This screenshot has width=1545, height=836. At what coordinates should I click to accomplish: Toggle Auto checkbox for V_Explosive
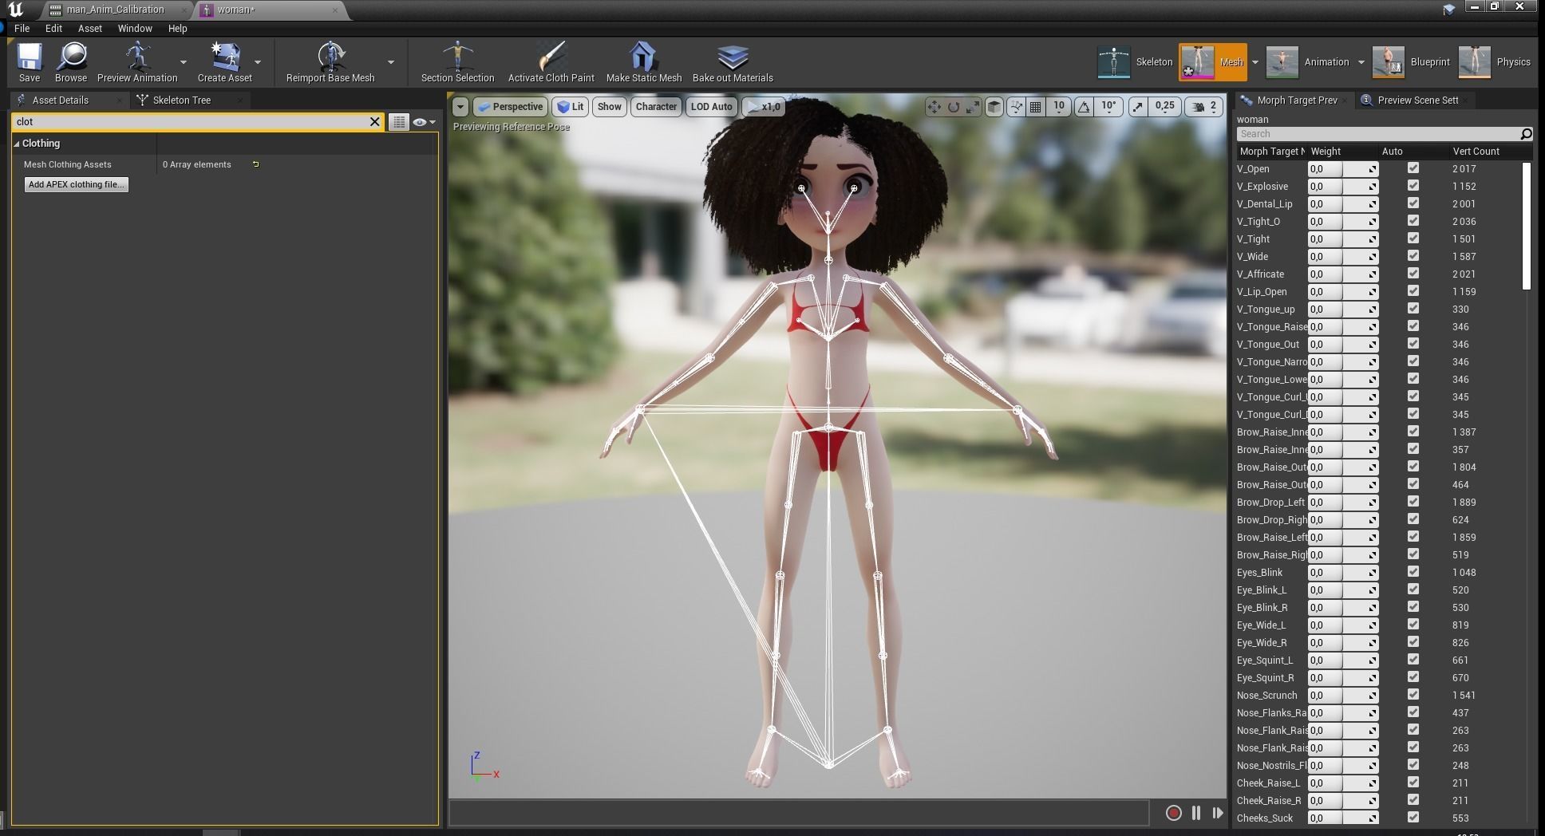point(1413,186)
